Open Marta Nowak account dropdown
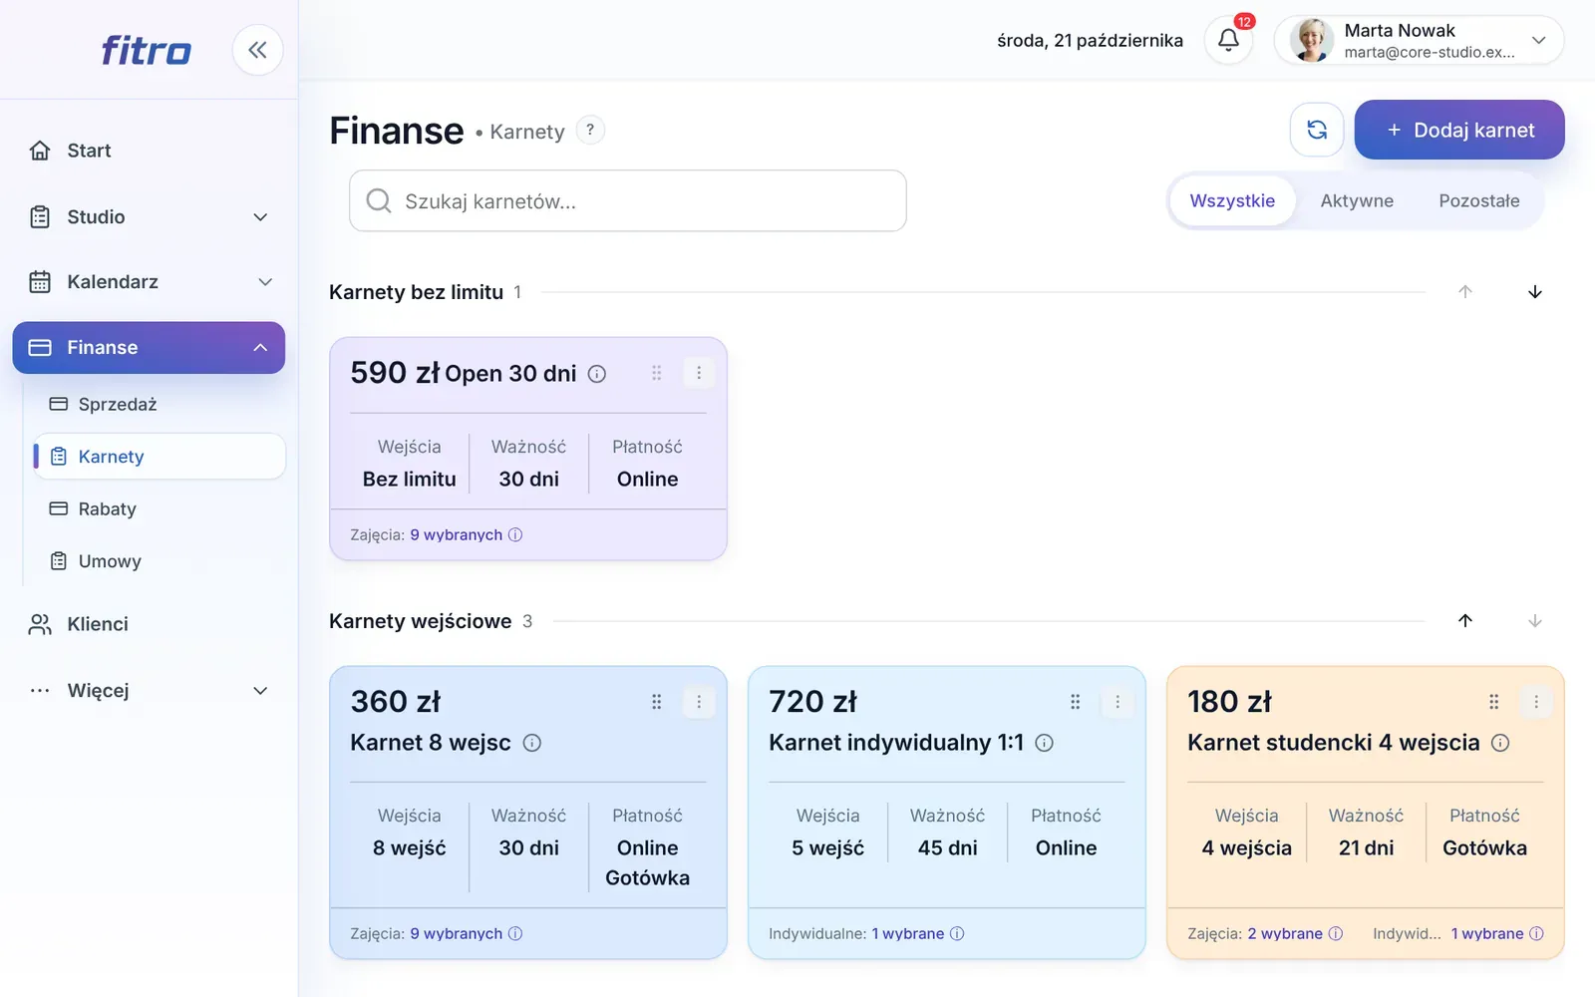This screenshot has height=997, width=1595. pos(1419,41)
